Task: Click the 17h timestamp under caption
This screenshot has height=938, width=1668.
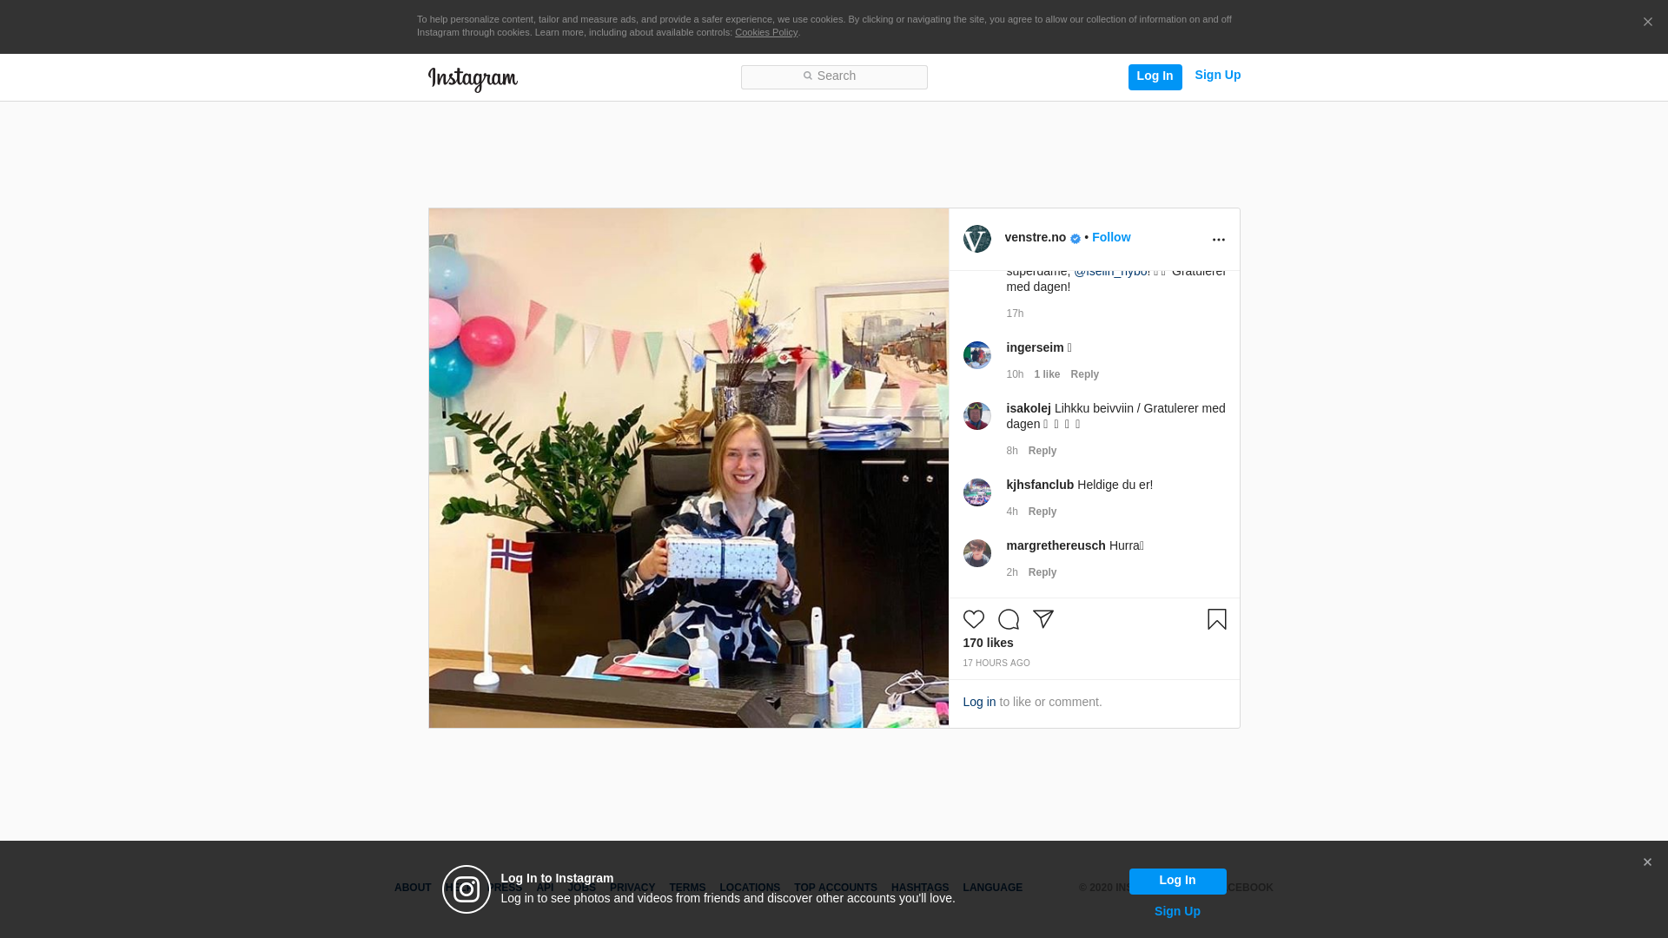Action: tap(1015, 314)
